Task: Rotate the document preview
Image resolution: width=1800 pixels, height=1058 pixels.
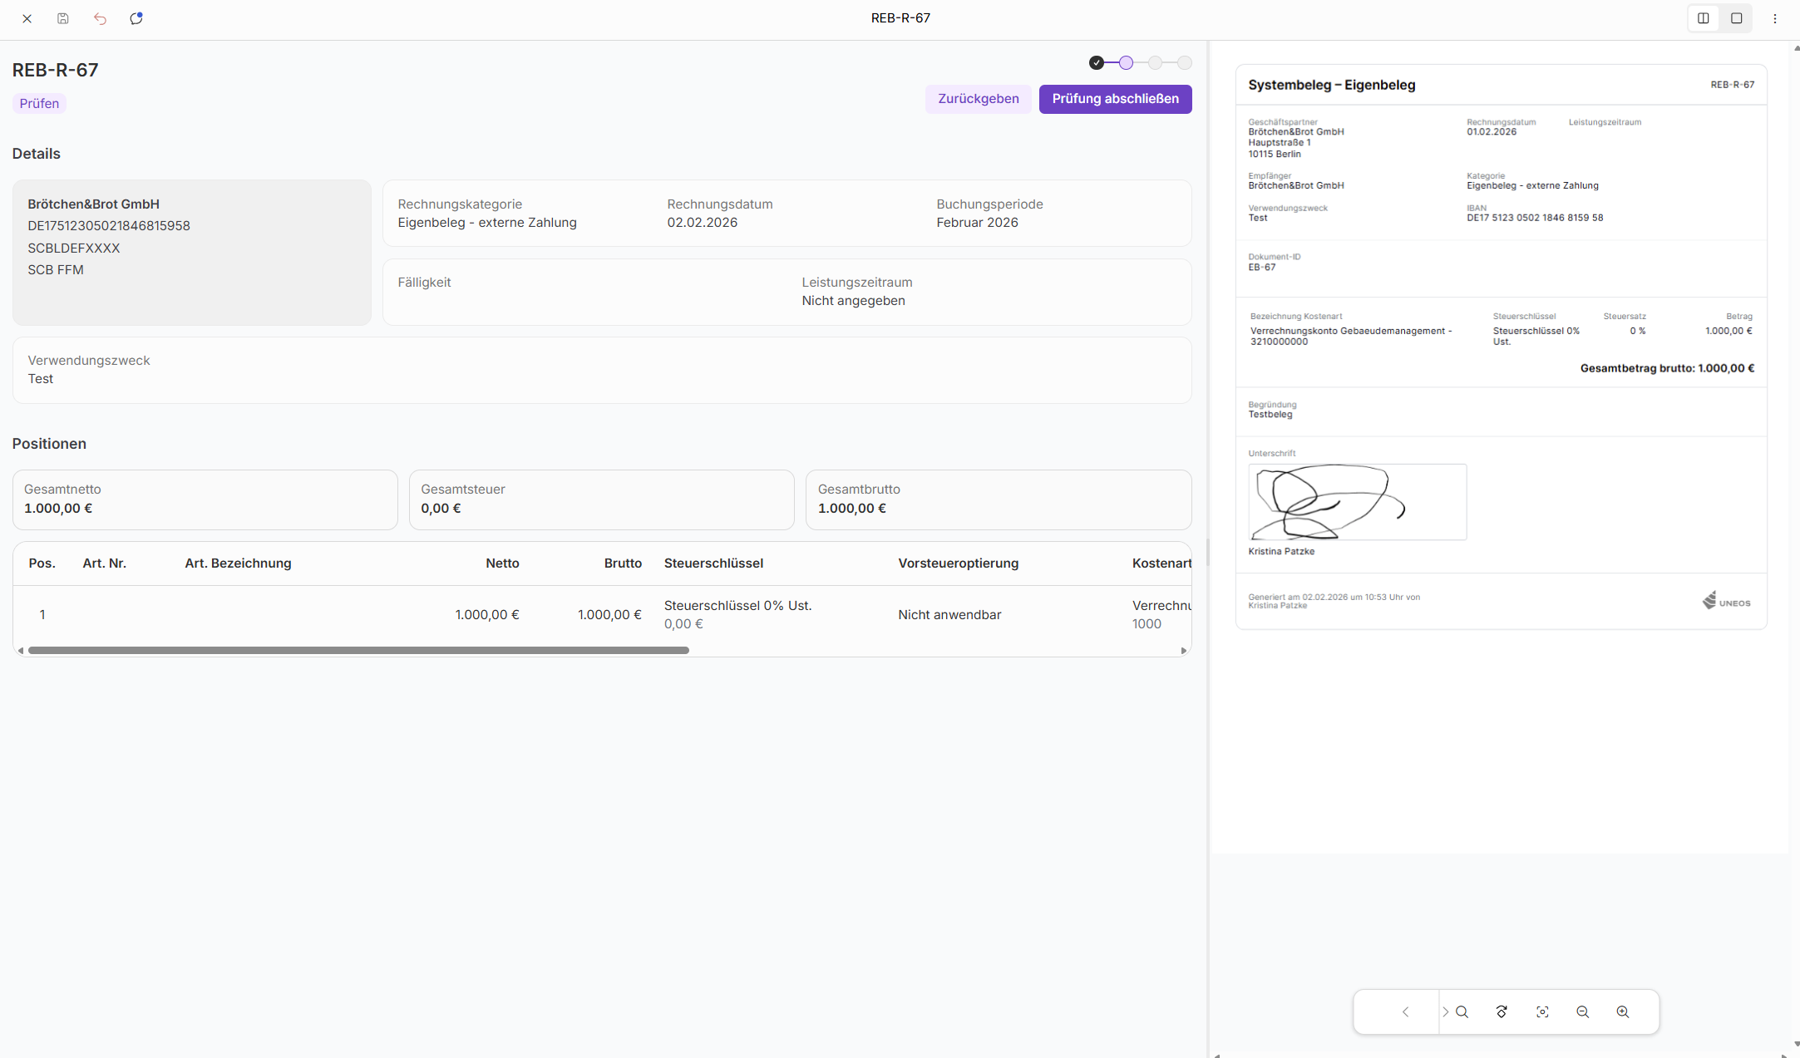Action: [1502, 1011]
